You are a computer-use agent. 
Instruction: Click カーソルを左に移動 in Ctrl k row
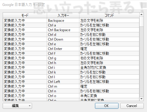point(109,72)
